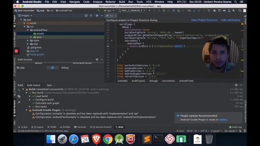Click the Search Everywhere magnifier in the toolbar
260x146 pixels.
pyautogui.click(x=240, y=11)
